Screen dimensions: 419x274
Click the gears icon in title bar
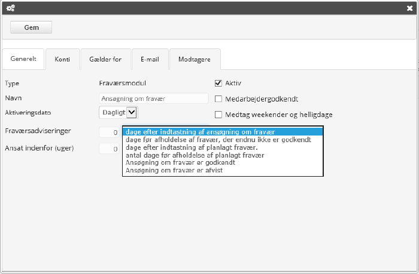pyautogui.click(x=11, y=8)
